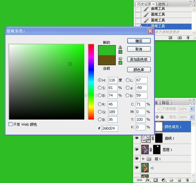
Task: Open the History panel options menu
Action: tap(193, 5)
